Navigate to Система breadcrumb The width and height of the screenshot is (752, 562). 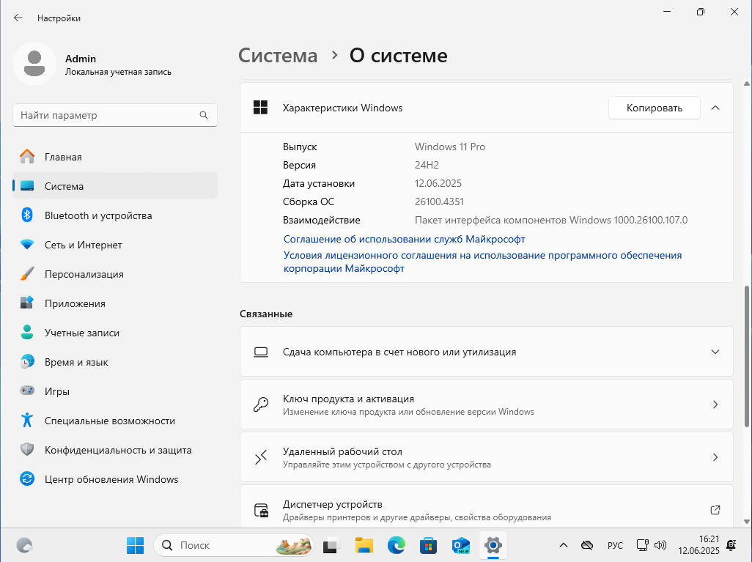(x=278, y=56)
